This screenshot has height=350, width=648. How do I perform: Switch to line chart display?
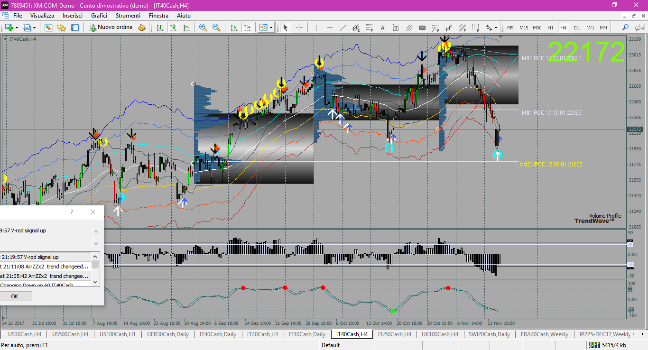point(186,28)
